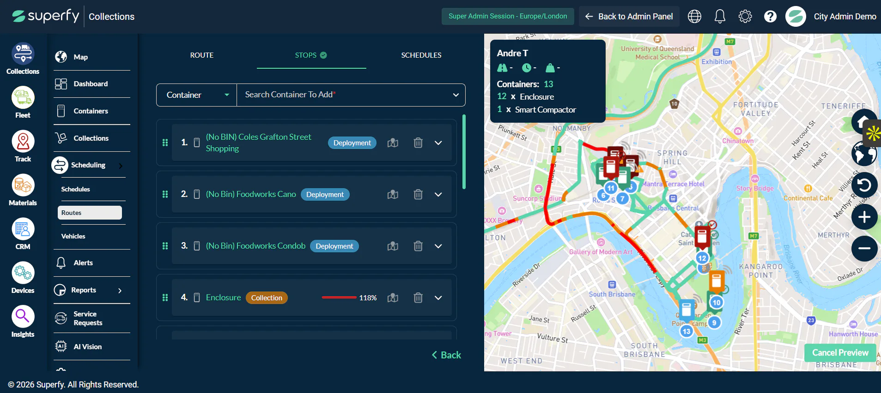Click Back to Admin Panel

629,17
